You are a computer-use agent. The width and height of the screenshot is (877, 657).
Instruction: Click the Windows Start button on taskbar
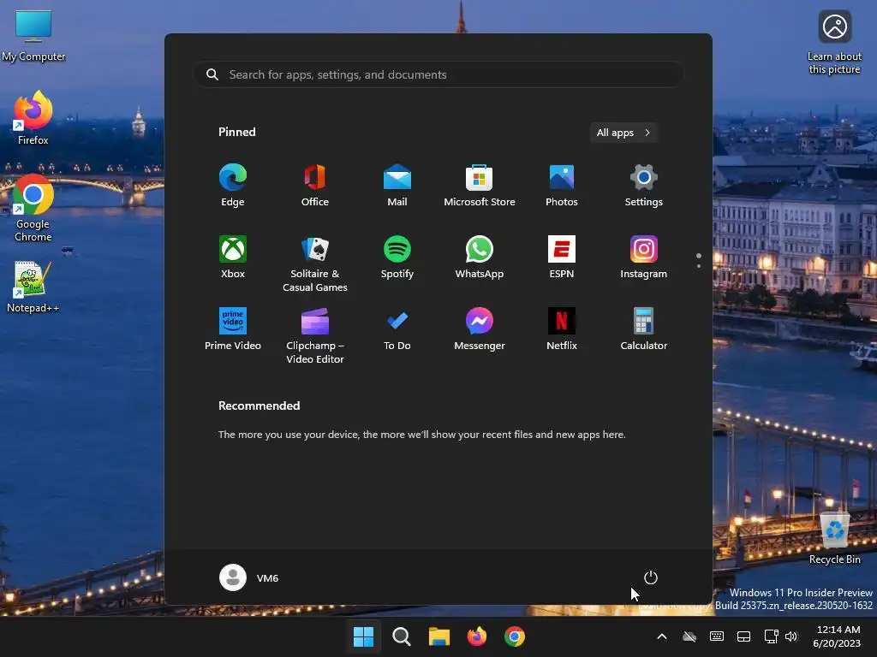(x=363, y=636)
